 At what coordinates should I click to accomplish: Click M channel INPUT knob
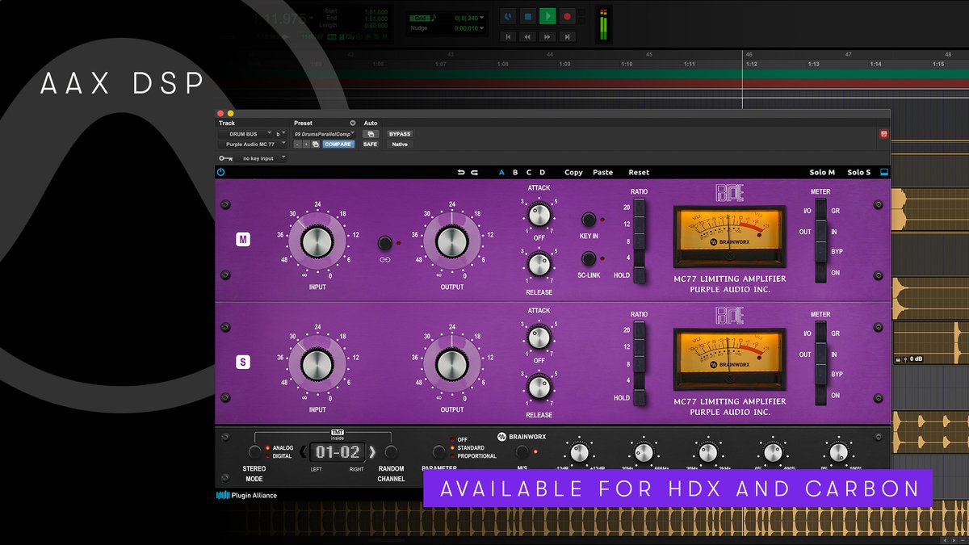tap(317, 242)
